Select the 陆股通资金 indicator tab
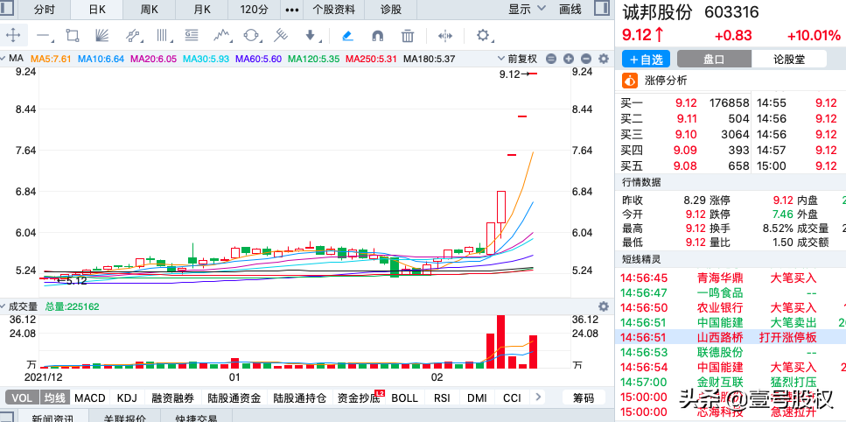The height and width of the screenshot is (422, 846). 234,398
